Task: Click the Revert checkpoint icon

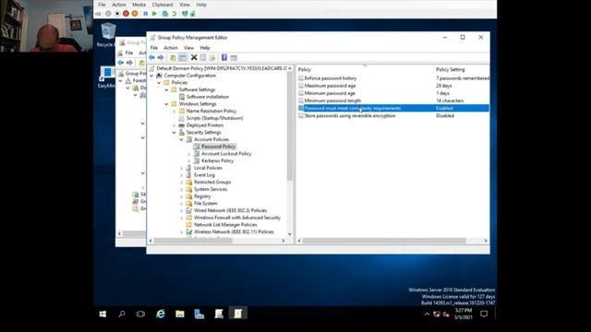Action: 175,14
